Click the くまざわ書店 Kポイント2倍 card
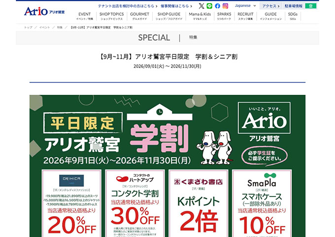The width and height of the screenshot is (335, 237). coord(199,203)
